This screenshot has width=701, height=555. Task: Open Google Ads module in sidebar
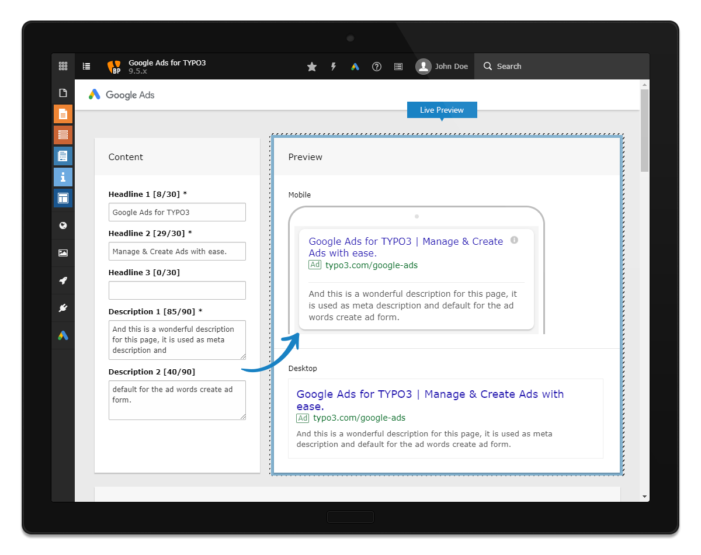[x=63, y=335]
